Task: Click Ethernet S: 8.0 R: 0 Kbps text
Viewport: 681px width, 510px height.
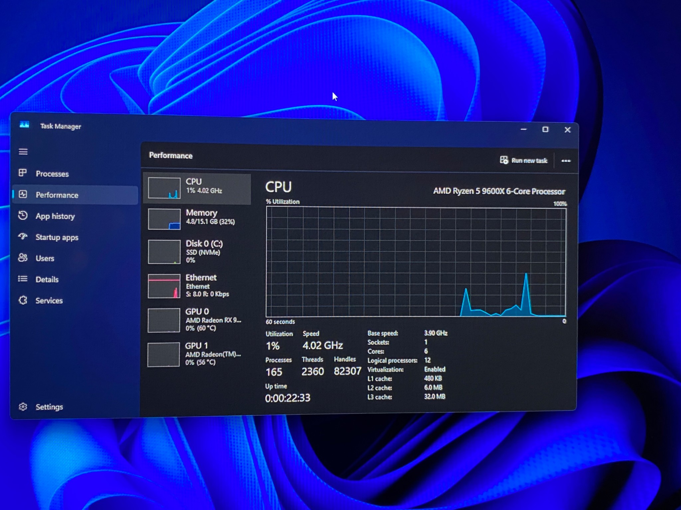Action: click(207, 294)
